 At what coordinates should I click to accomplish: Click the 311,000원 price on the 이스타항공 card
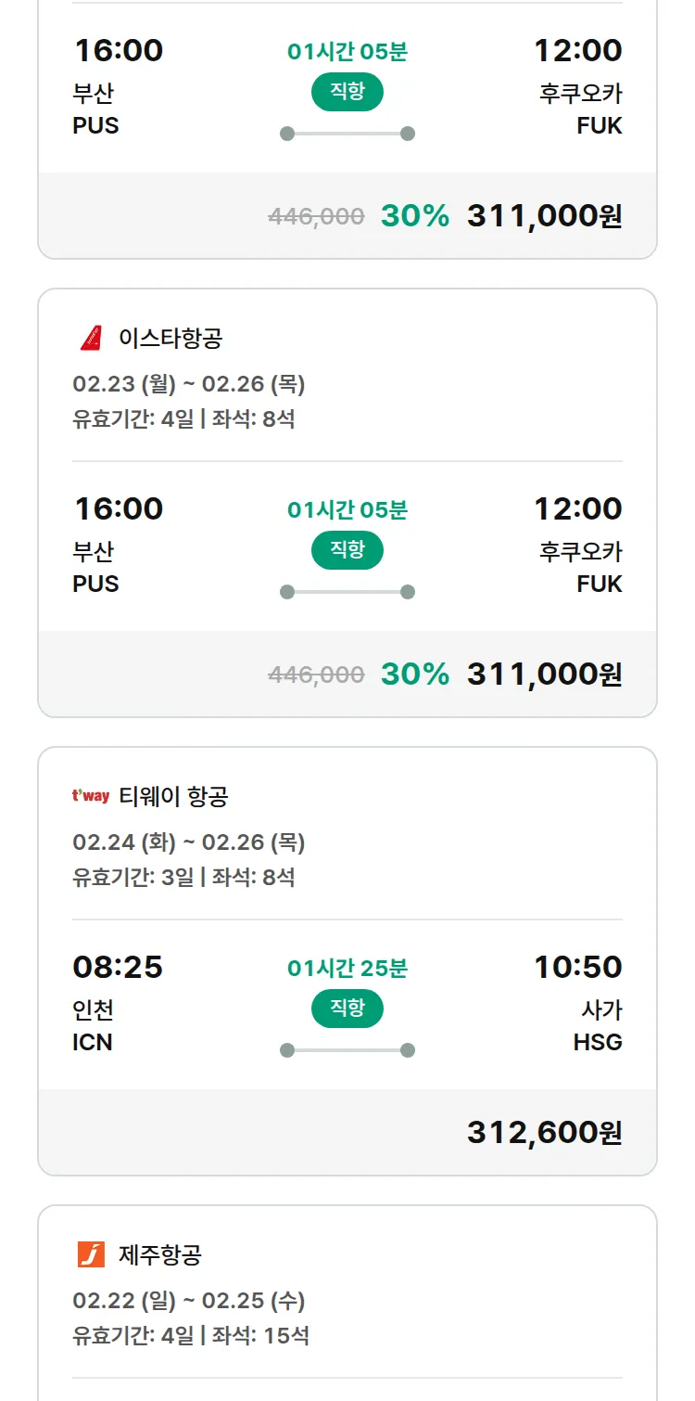pos(544,674)
